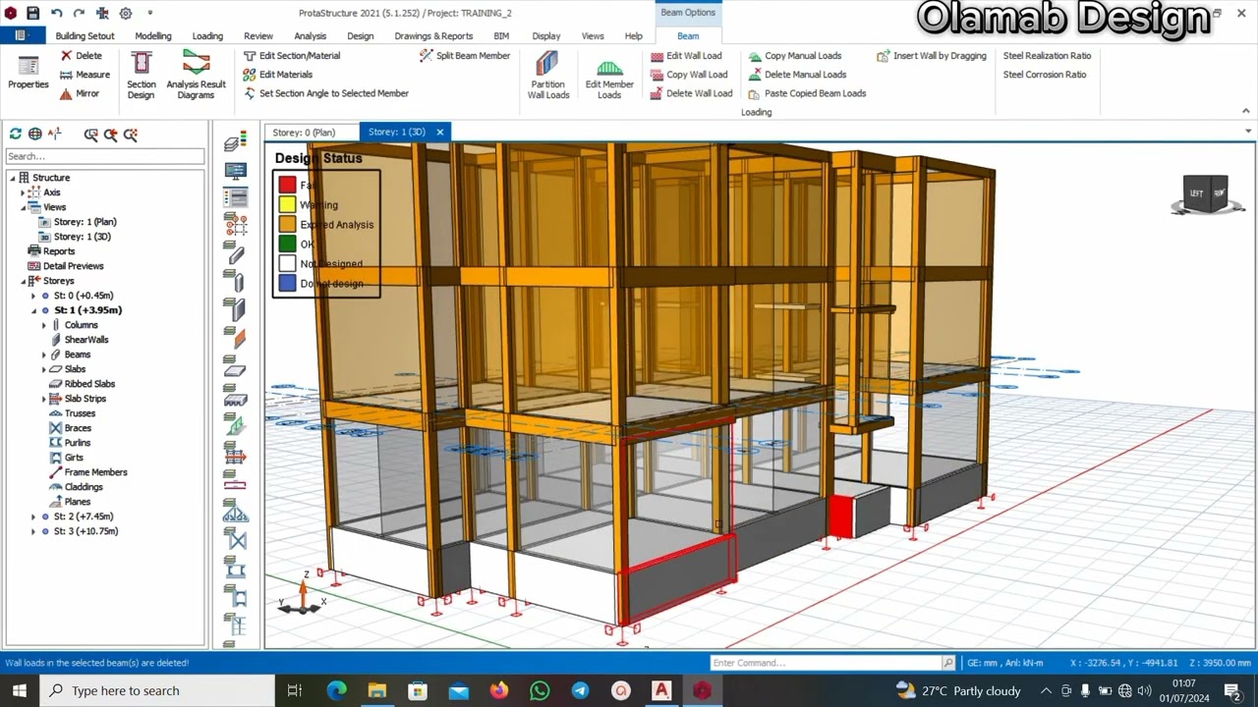Refresh the structure tree
This screenshot has width=1258, height=707.
(x=16, y=134)
